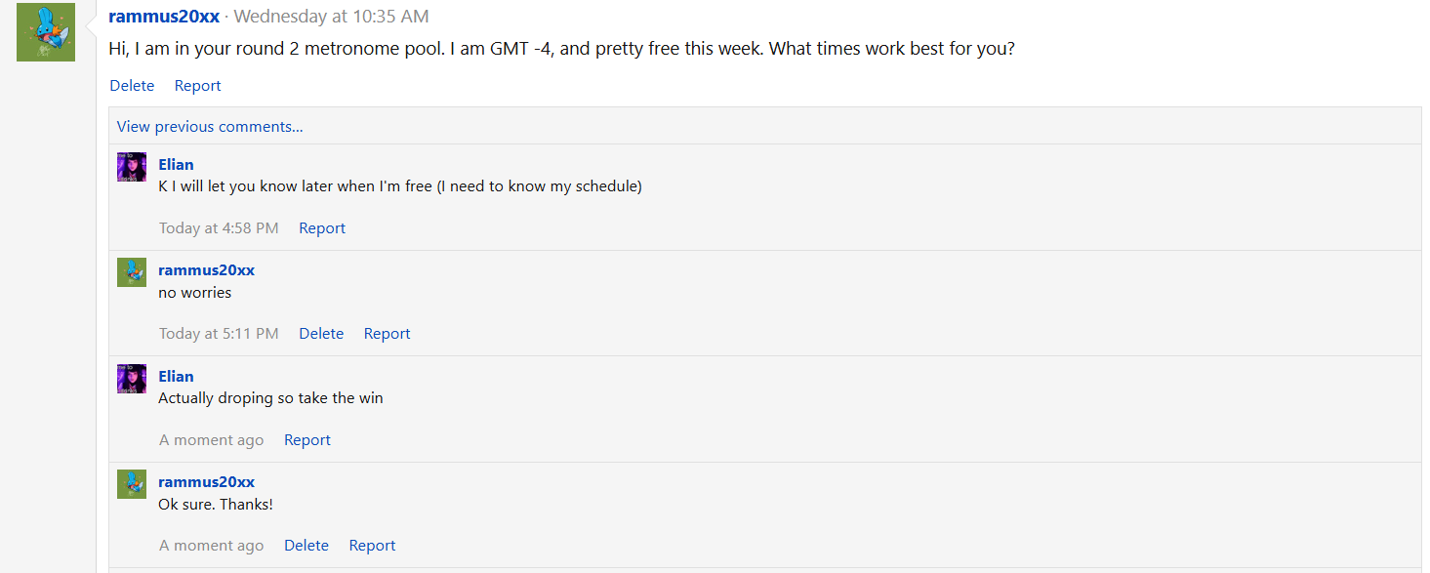This screenshot has width=1430, height=573.
Task: Report Elian's "take the win" comment
Action: pos(307,440)
